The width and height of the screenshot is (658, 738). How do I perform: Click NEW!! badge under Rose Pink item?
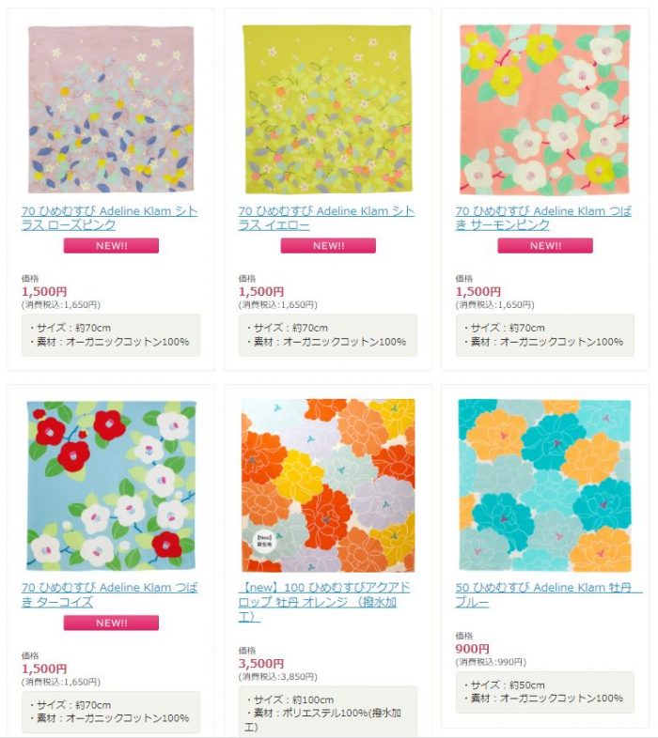[x=111, y=246]
